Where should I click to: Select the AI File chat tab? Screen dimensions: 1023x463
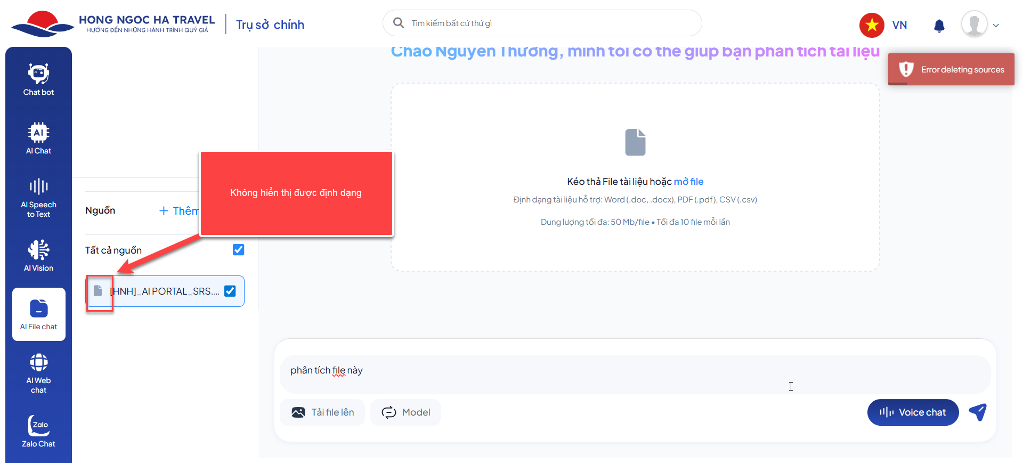[39, 314]
